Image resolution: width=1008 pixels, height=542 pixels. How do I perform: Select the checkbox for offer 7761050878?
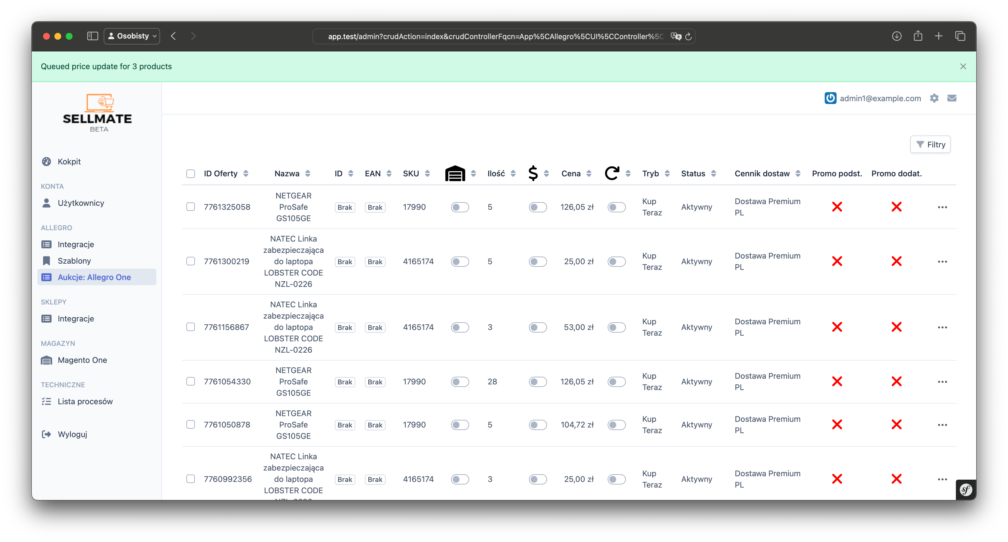coord(191,425)
